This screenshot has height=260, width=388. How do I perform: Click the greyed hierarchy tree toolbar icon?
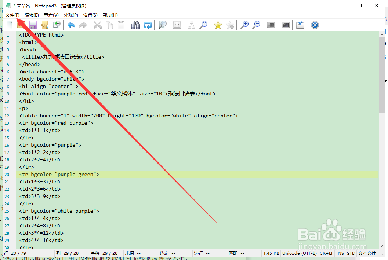click(191, 25)
